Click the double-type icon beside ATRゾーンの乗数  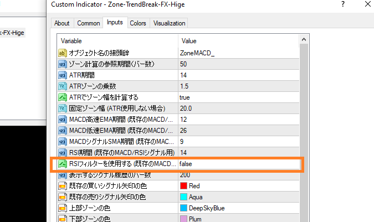63,86
